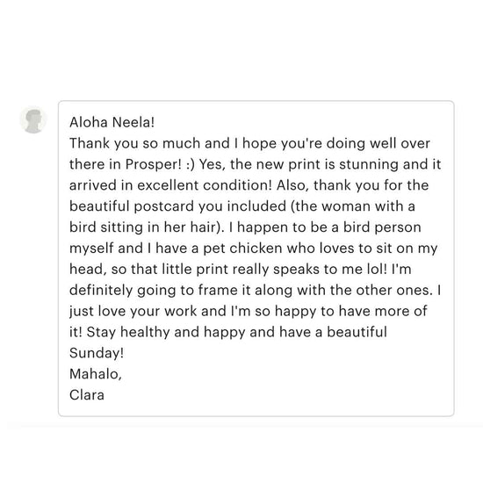The image size is (483, 483).
Task: Click the text 'bird sitting in her hair'
Action: click(142, 227)
